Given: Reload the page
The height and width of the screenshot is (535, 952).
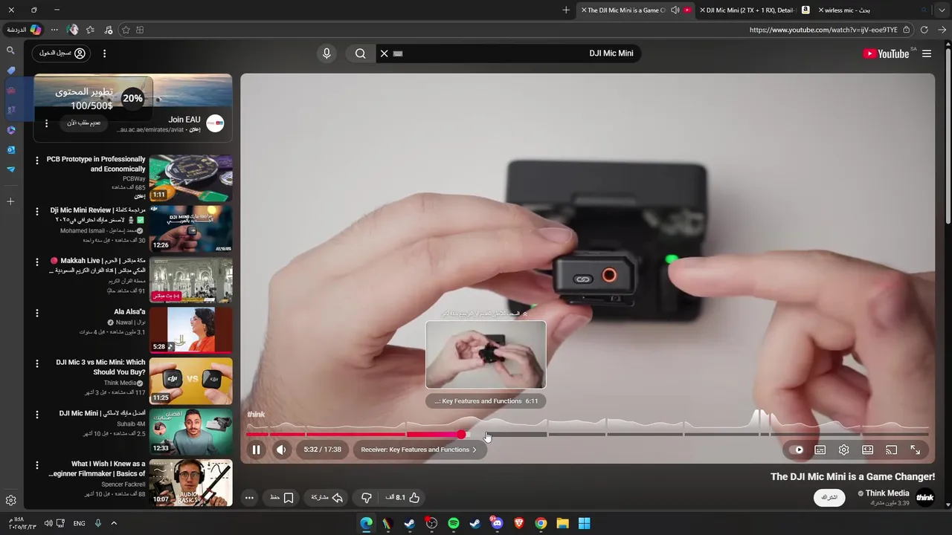Looking at the screenshot, I should coord(924,30).
